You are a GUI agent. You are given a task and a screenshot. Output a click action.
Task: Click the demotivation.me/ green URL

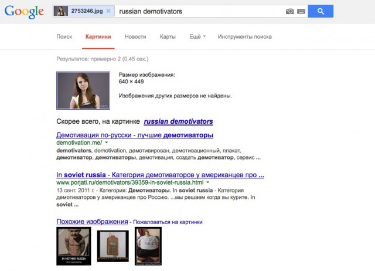(79, 143)
